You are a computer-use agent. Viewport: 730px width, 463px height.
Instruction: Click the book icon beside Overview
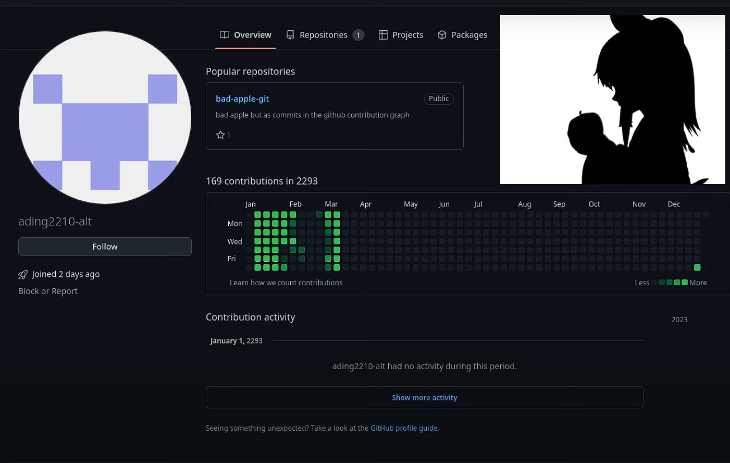tap(225, 35)
